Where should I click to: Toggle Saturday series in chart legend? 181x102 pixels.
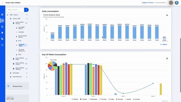coord(119,99)
